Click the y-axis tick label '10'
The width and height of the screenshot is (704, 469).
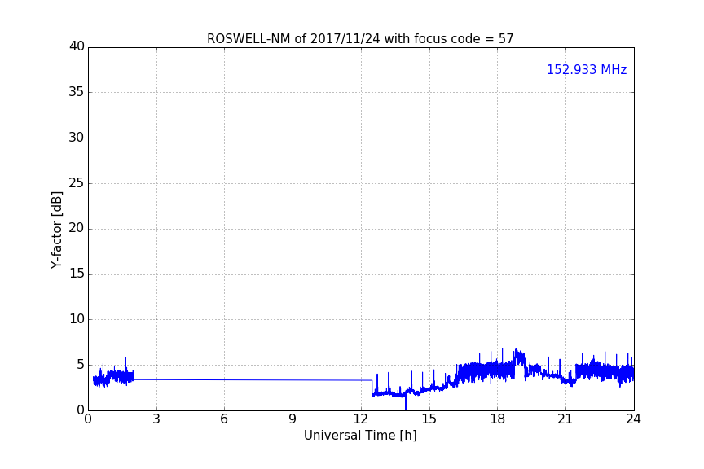pos(77,319)
